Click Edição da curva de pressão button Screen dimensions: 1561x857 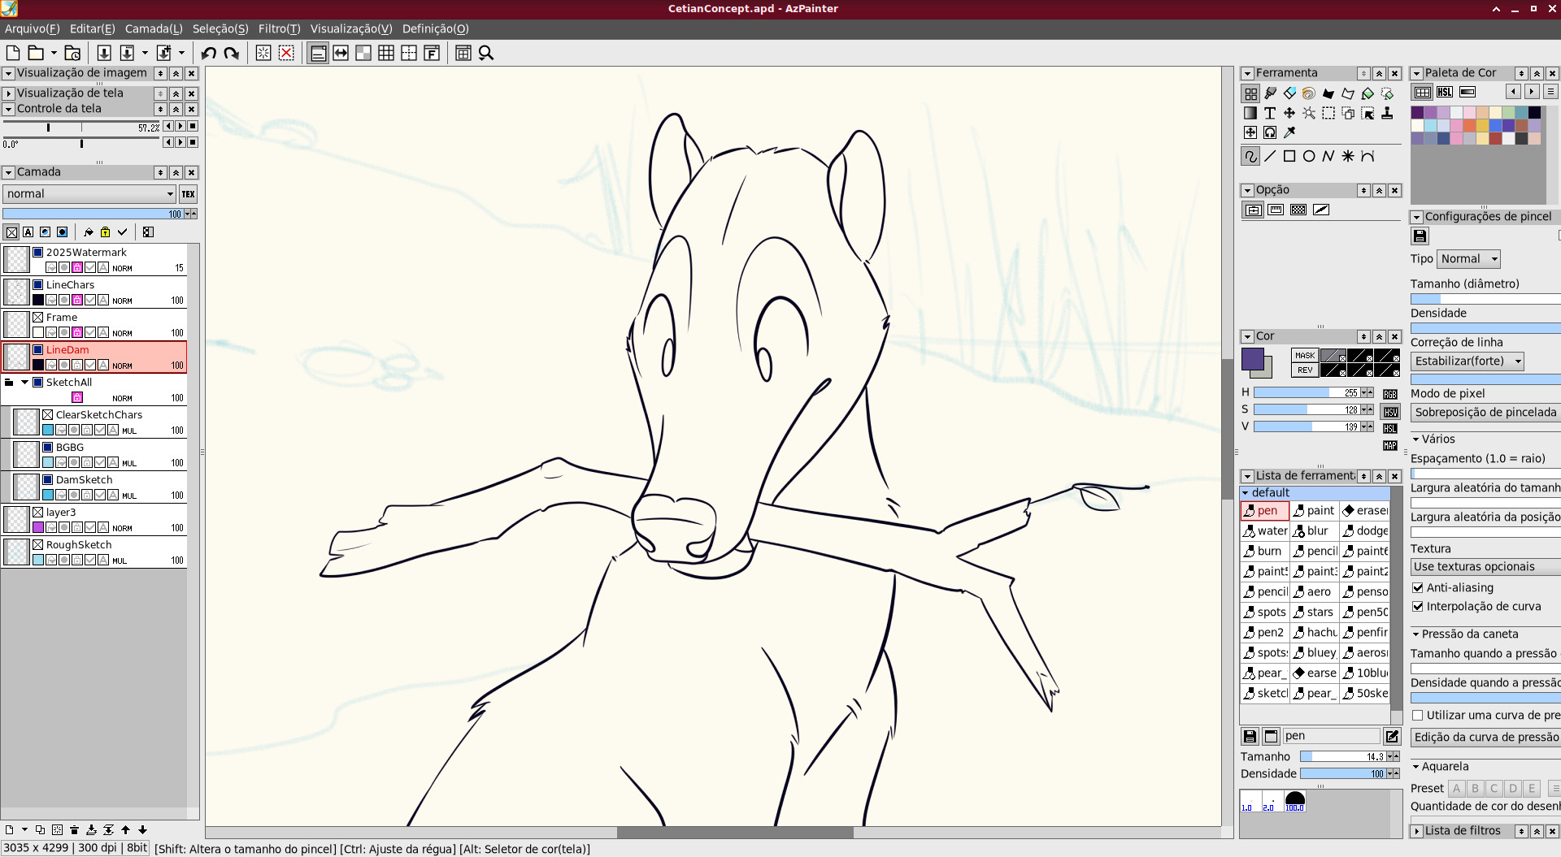click(1486, 738)
